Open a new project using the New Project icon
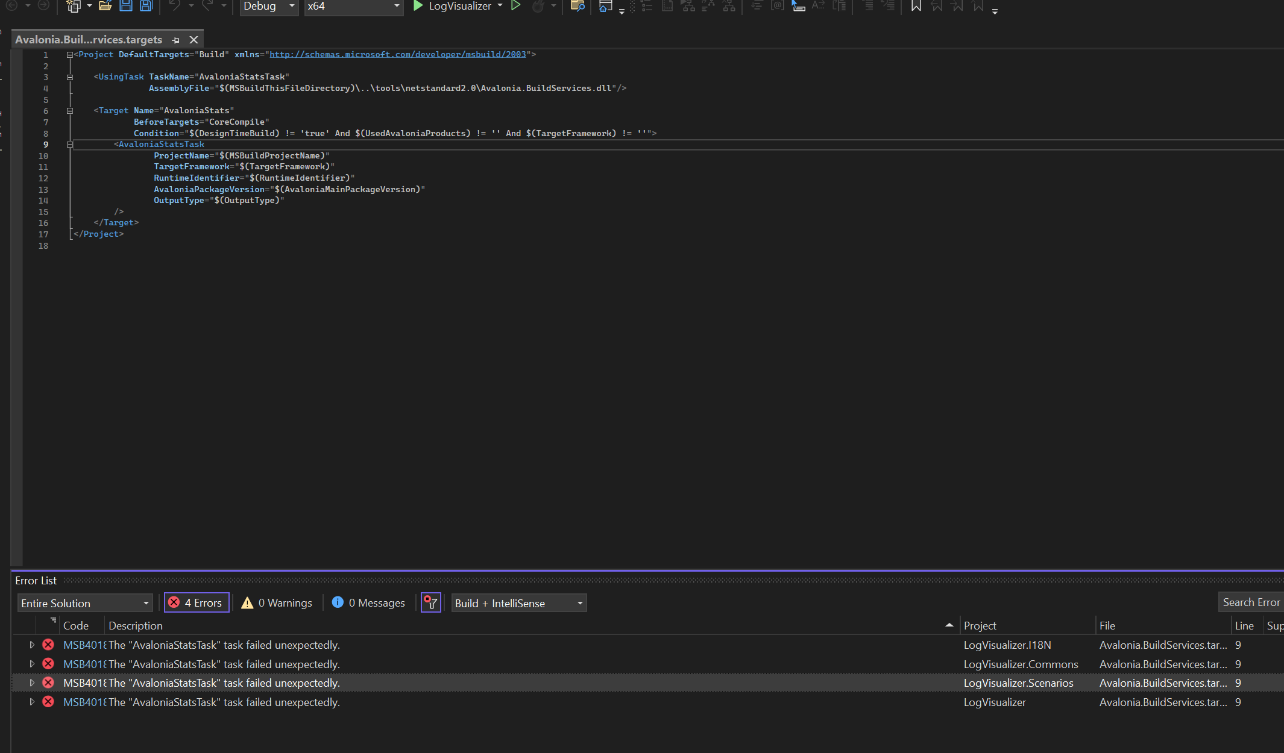The height and width of the screenshot is (753, 1284). [74, 7]
